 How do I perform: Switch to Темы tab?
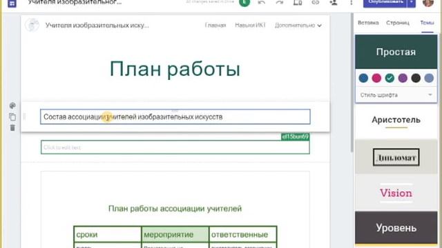click(427, 23)
